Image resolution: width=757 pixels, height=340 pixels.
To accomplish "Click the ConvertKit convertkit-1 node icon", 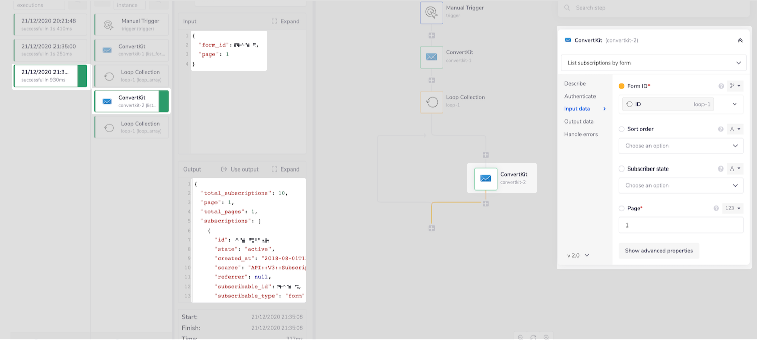I will point(431,57).
